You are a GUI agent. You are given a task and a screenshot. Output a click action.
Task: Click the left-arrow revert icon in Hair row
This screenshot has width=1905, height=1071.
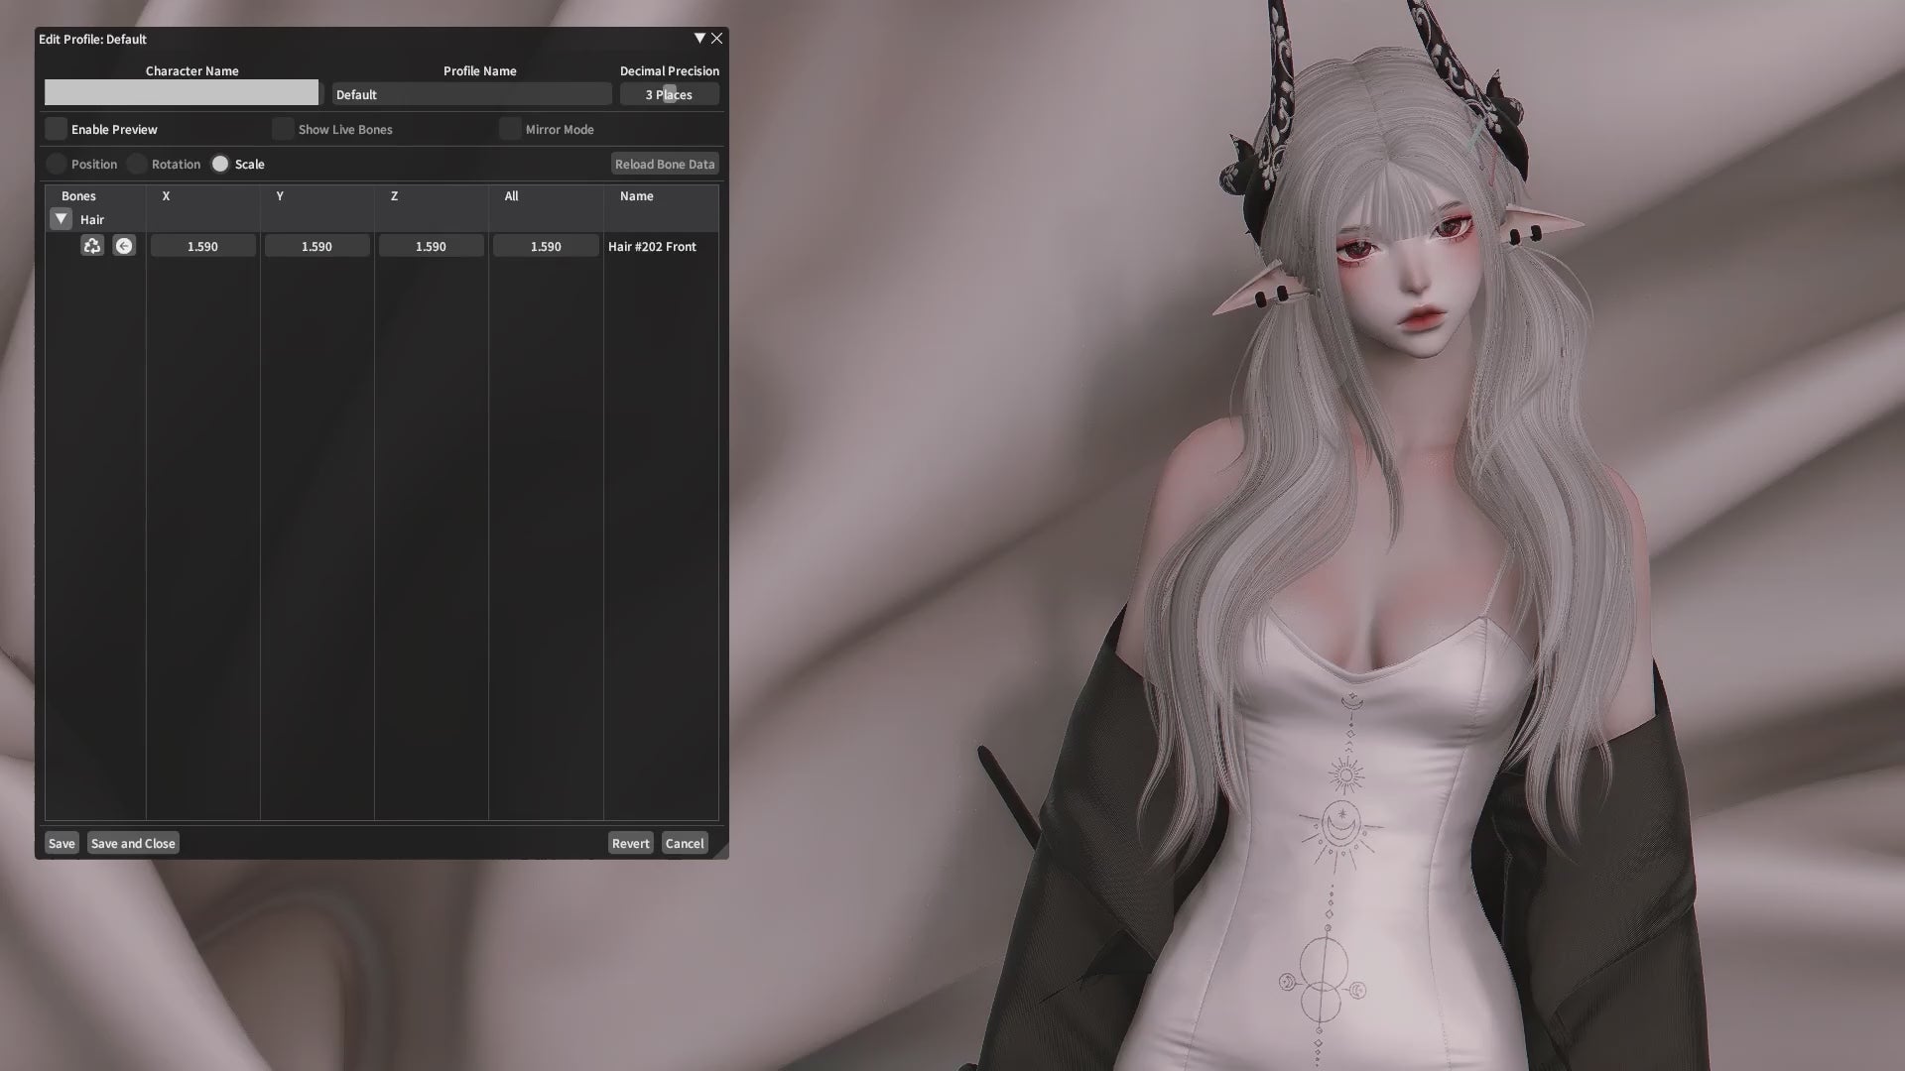pos(124,246)
